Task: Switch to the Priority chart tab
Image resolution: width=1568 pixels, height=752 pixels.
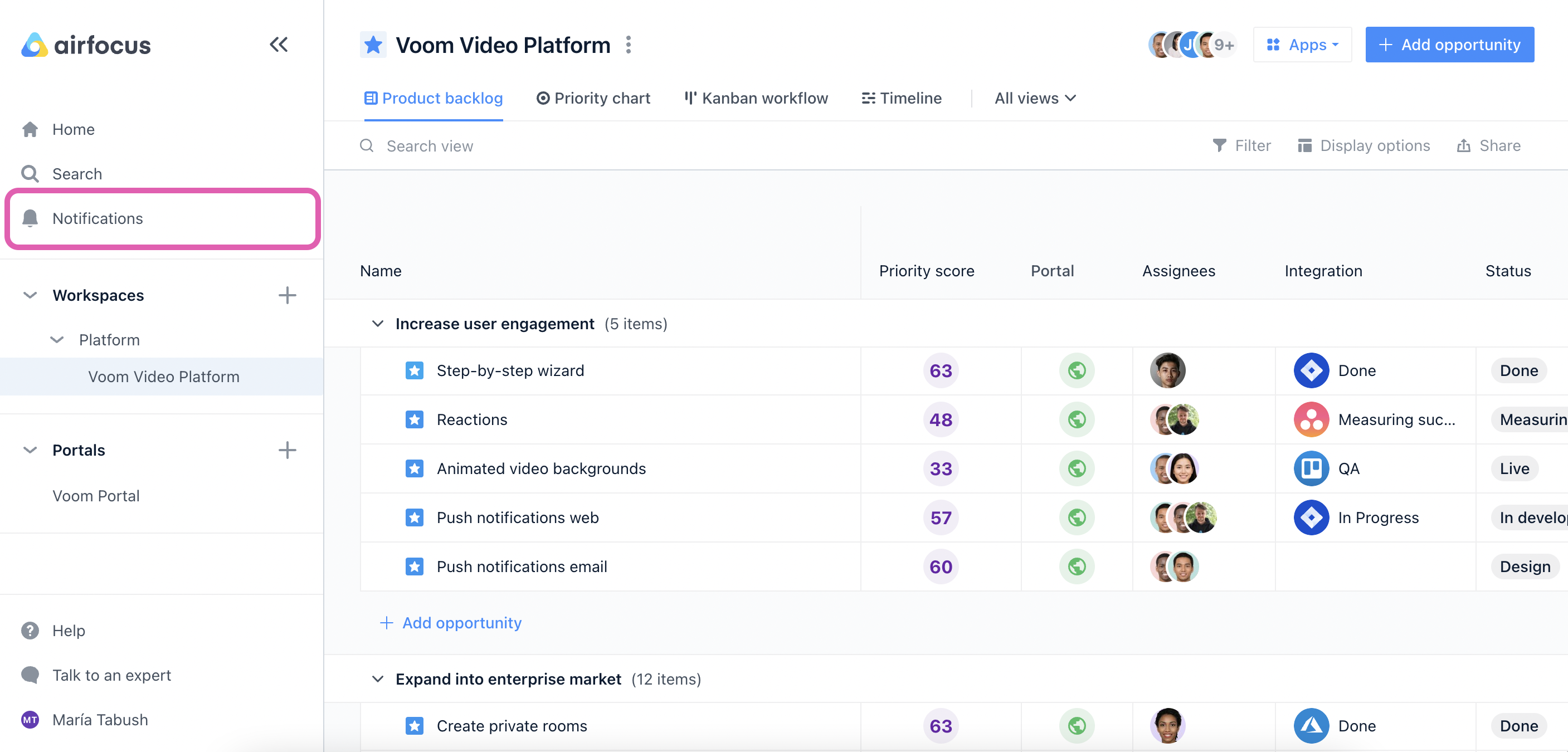Action: [593, 98]
